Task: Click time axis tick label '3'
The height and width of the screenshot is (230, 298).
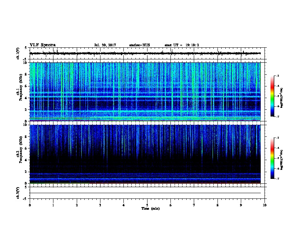Action: pos(100,205)
